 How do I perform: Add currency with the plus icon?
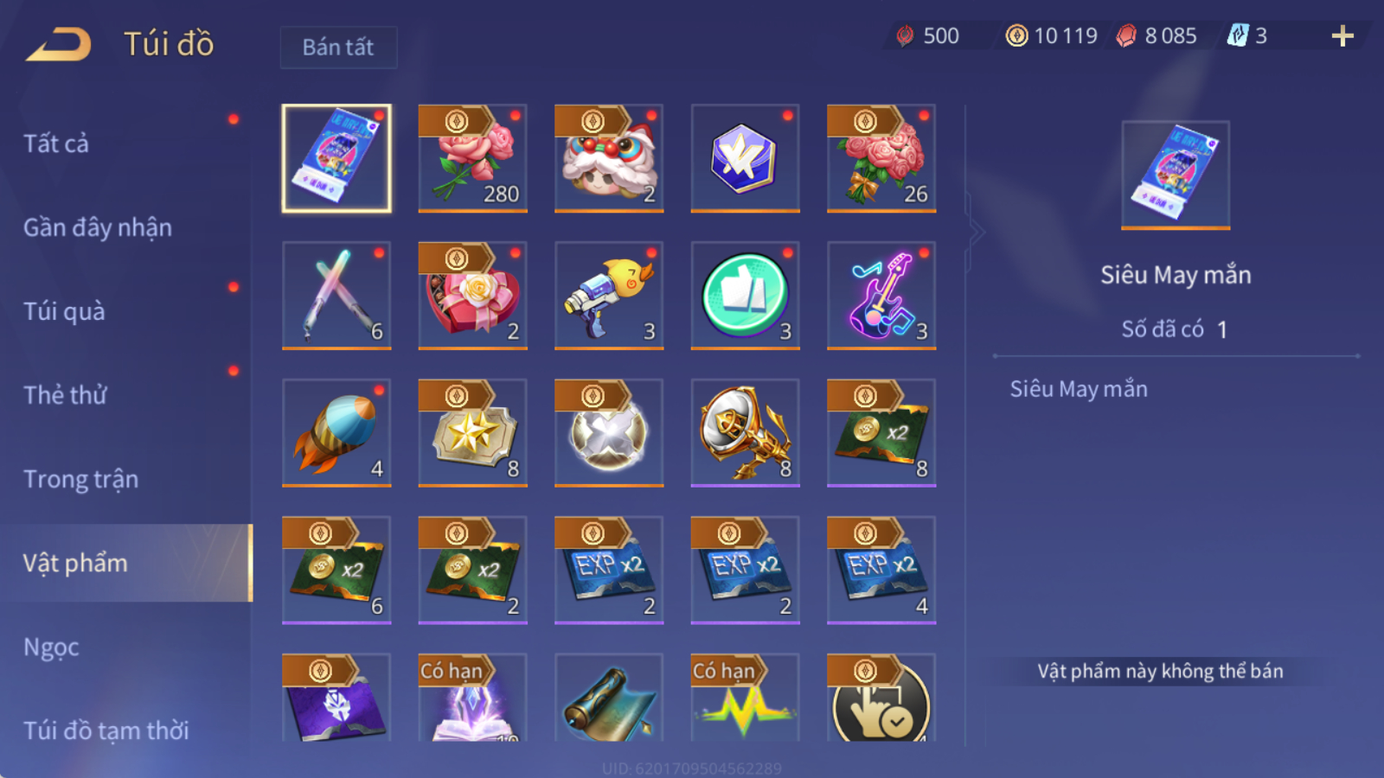pos(1342,35)
